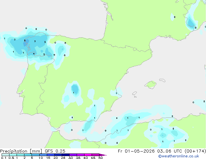206x159 pixels.
Task: Open the weatheronline.co.uk link
Action: click(x=179, y=156)
